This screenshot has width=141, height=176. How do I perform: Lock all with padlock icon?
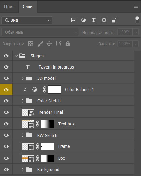click(x=68, y=44)
